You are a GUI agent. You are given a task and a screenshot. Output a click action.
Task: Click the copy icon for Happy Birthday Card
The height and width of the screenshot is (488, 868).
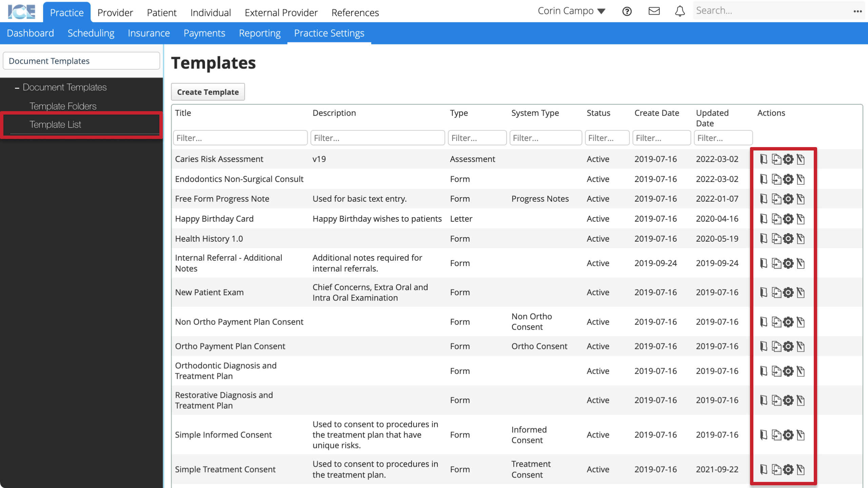click(776, 219)
